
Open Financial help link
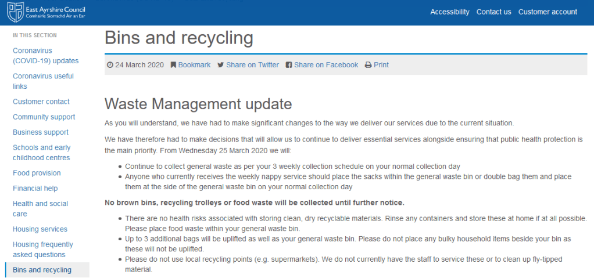coord(36,188)
